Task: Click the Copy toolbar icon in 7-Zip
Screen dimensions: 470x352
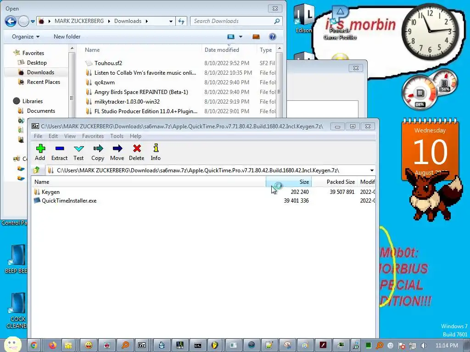Action: [98, 152]
